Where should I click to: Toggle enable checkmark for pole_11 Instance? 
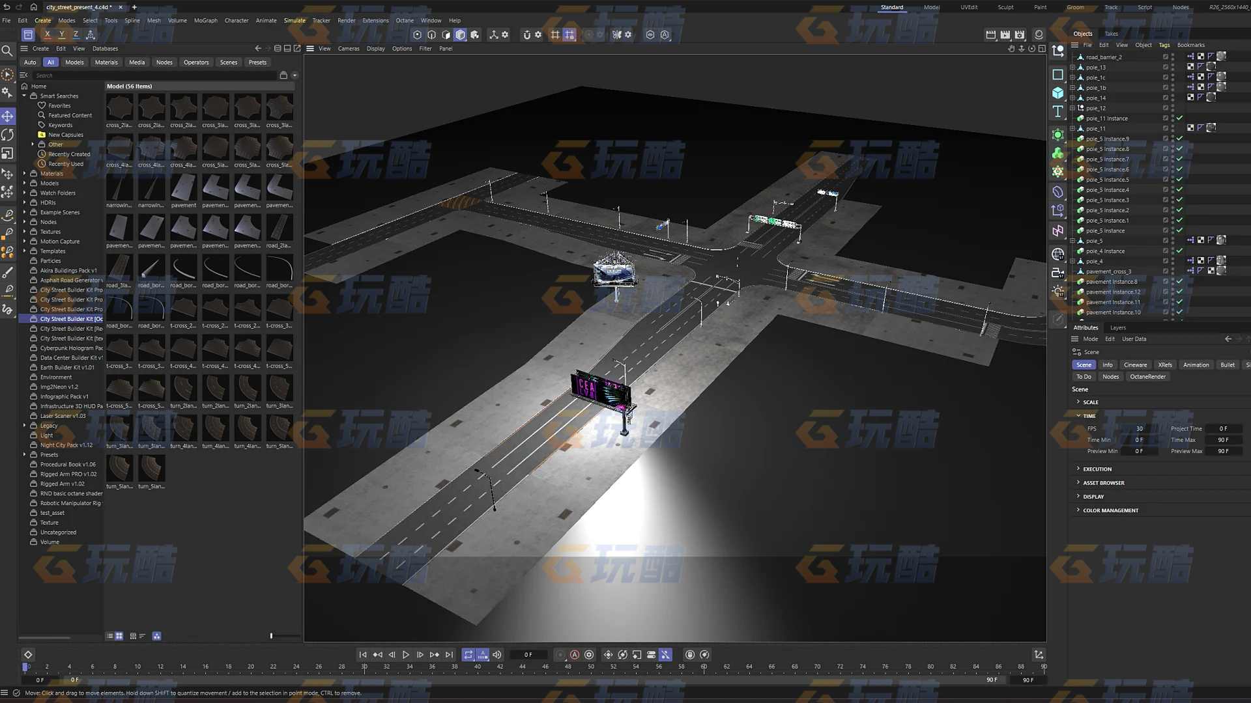(1179, 118)
